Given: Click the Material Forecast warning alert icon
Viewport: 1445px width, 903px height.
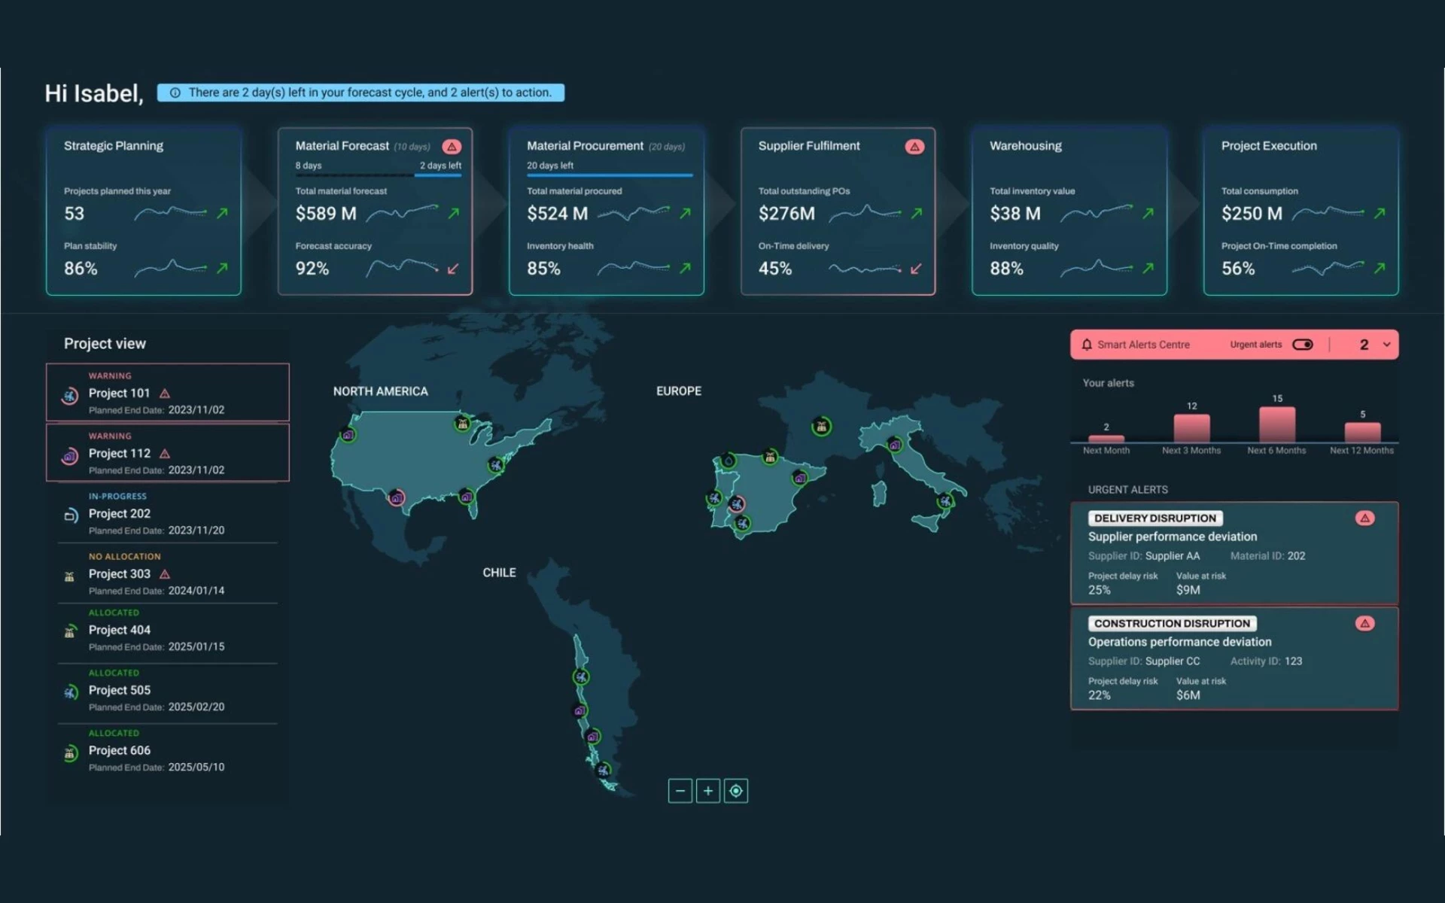Looking at the screenshot, I should coord(452,147).
